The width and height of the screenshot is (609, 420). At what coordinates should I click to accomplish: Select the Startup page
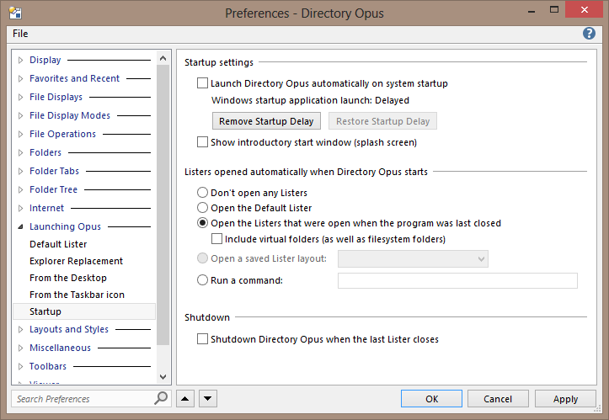pyautogui.click(x=84, y=311)
